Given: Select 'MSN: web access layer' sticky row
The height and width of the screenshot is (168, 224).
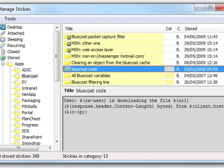Looking at the screenshot, I should [143, 50].
